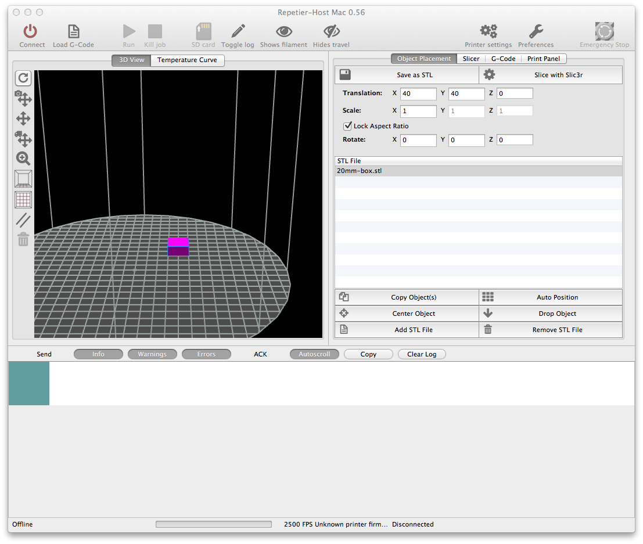
Task: Switch to the Temperature Curve tab
Action: (187, 60)
